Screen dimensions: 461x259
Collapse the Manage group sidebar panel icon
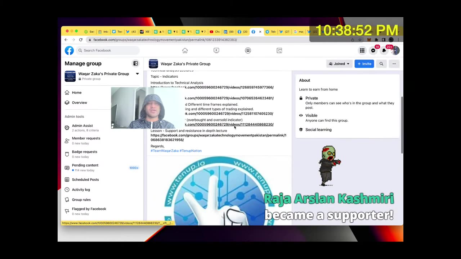pos(135,63)
